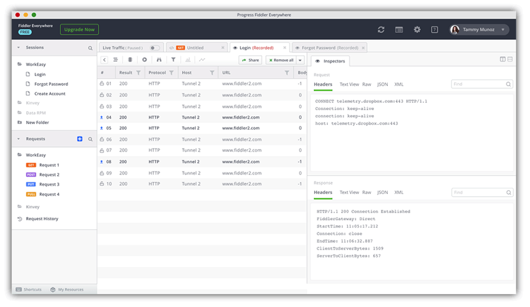Open the help question mark icon
Screen dimensions: 530x307
pos(434,30)
